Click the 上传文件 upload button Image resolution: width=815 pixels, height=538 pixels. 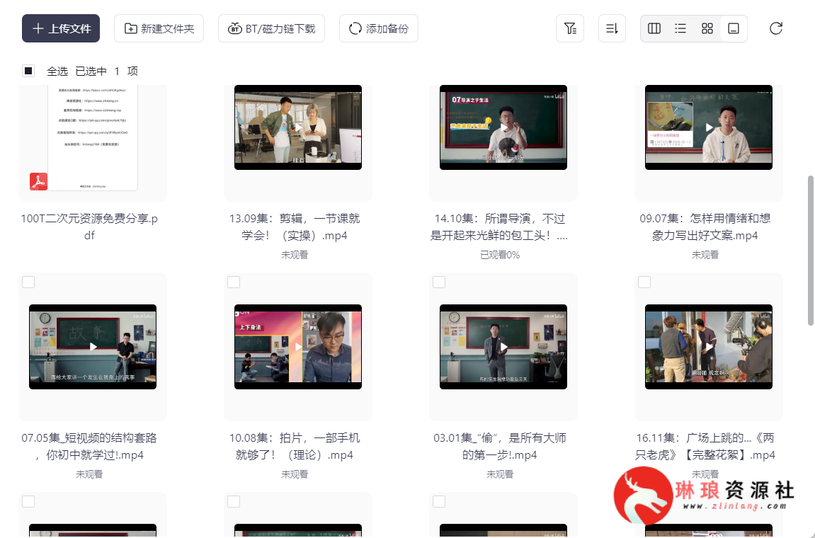coord(61,28)
